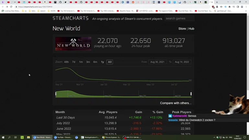Set chart zoom to 48h
The height and width of the screenshot is (140, 249).
pyautogui.click(x=66, y=62)
